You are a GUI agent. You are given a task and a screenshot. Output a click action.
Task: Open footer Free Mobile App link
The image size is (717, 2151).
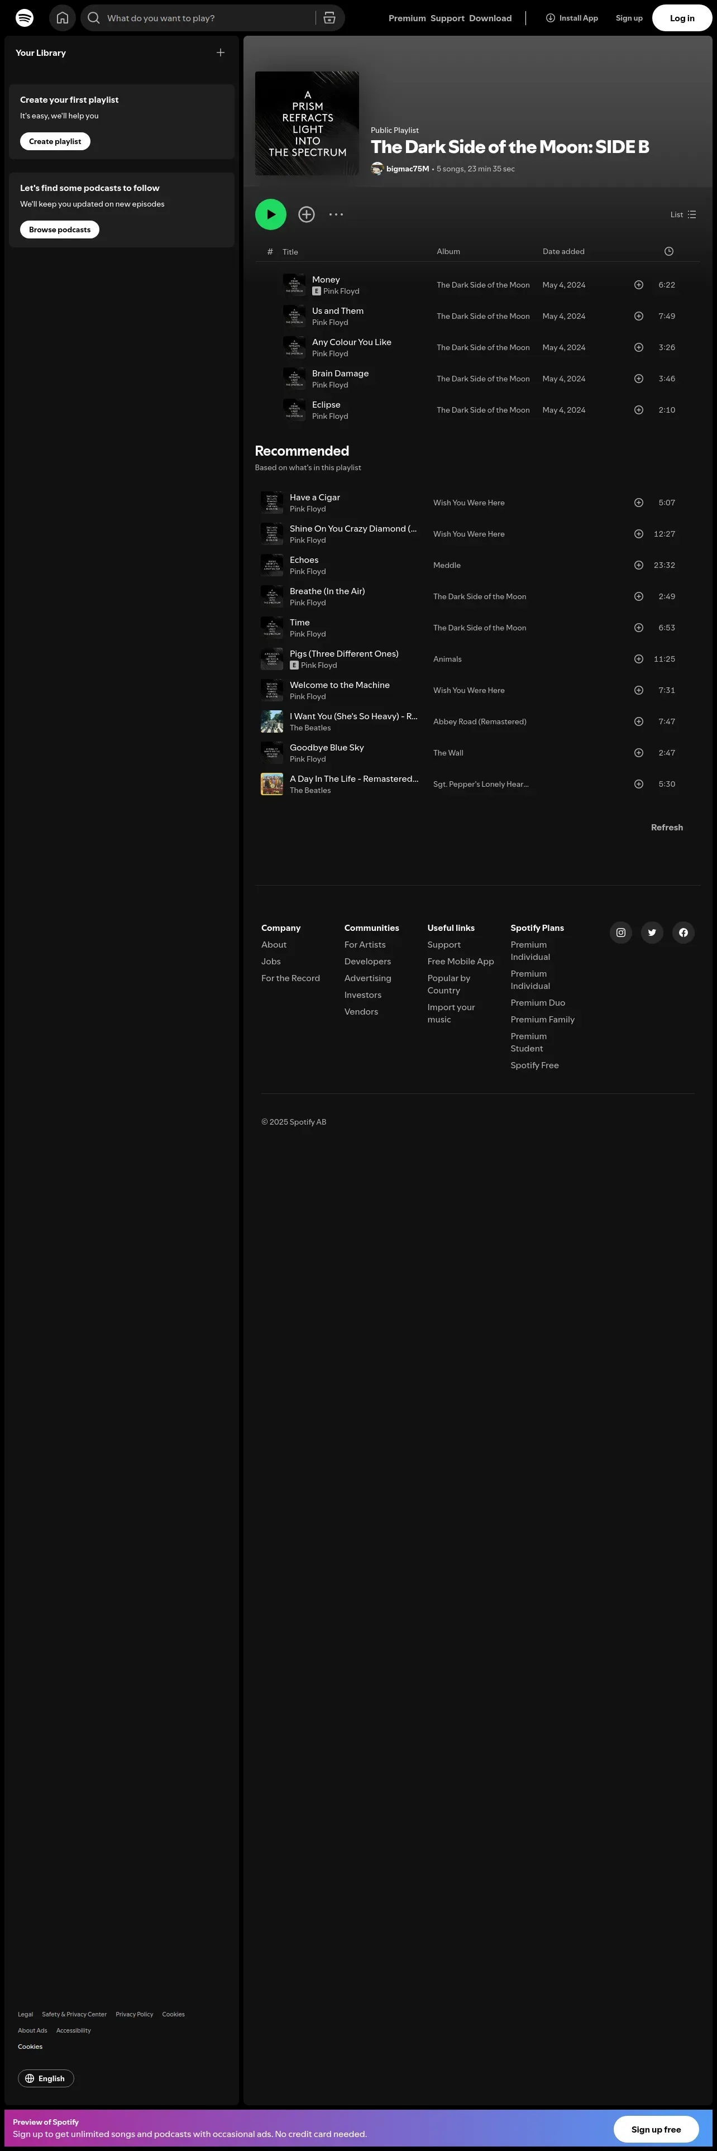coord(461,962)
